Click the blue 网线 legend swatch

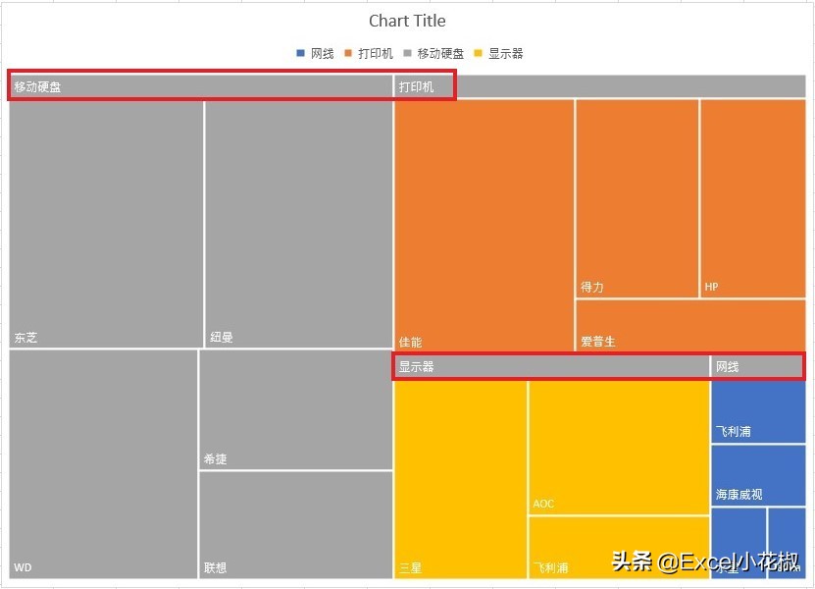(301, 54)
